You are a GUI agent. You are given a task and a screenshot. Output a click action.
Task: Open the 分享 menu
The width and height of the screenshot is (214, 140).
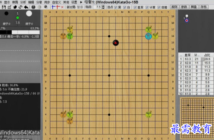coord(39,2)
